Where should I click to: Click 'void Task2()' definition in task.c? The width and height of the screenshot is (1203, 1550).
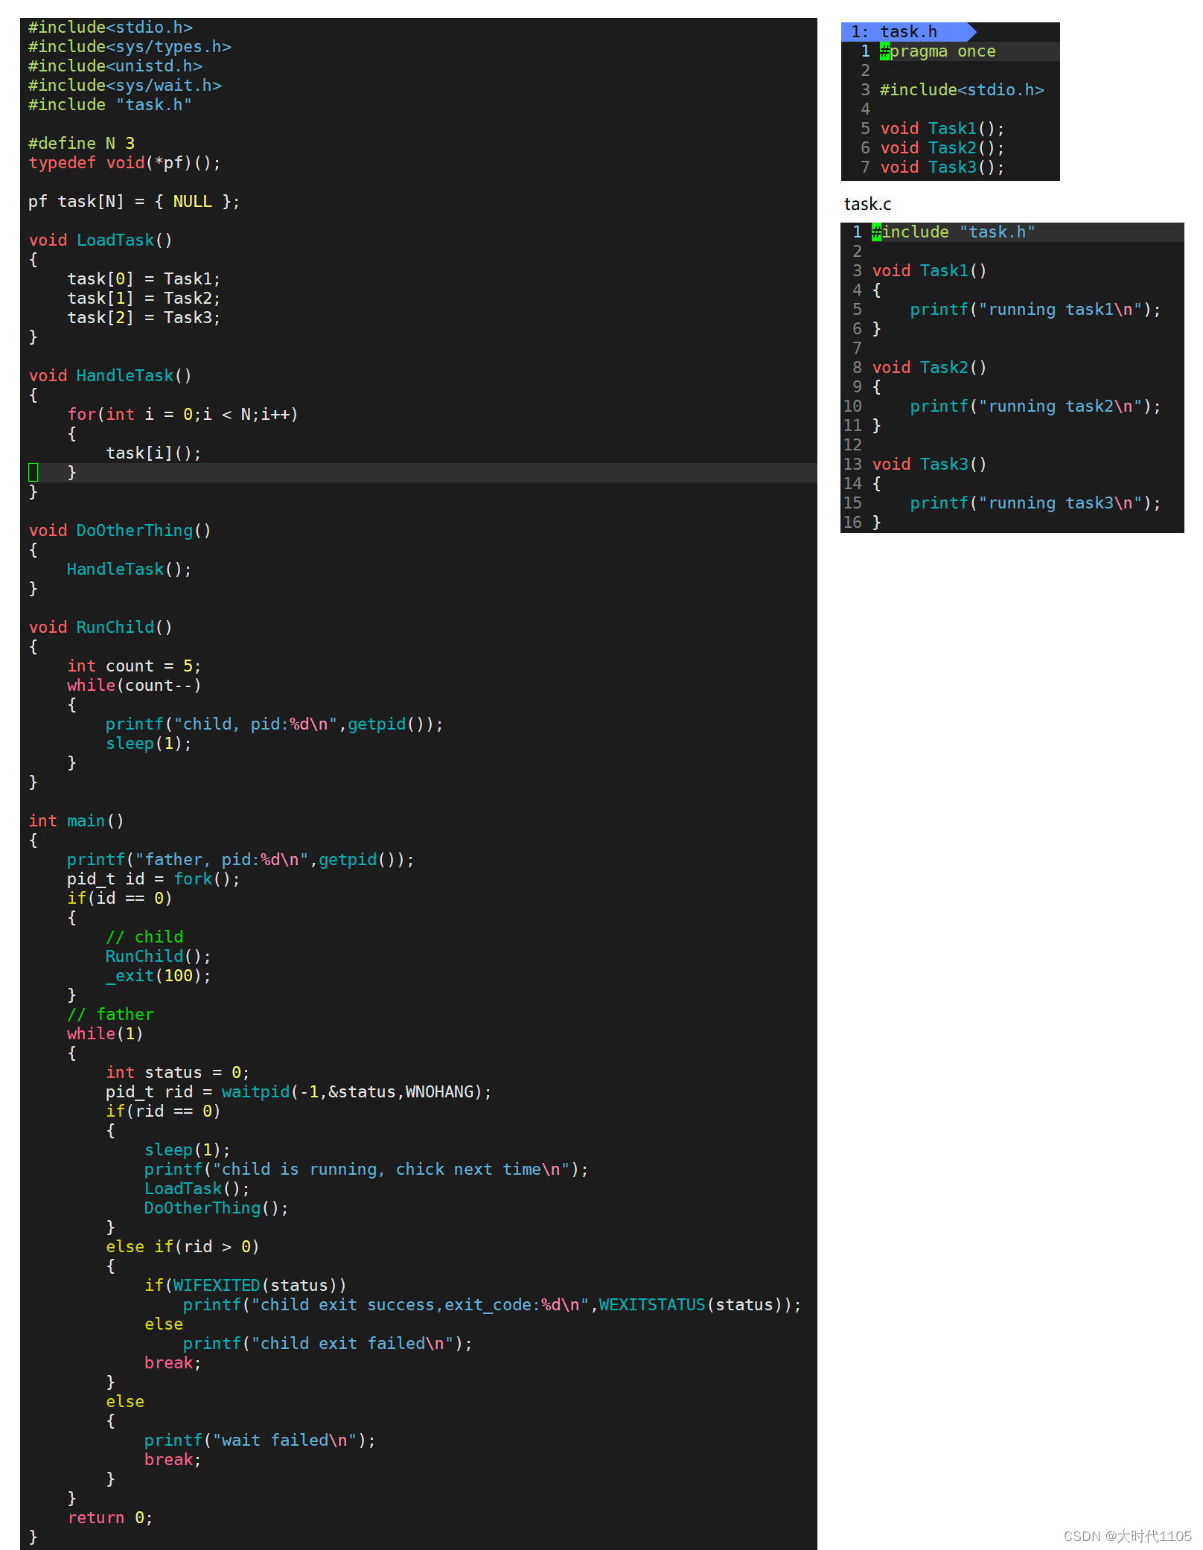click(930, 368)
